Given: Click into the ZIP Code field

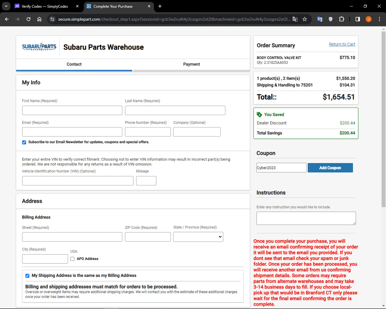Looking at the screenshot, I should tap(148, 237).
